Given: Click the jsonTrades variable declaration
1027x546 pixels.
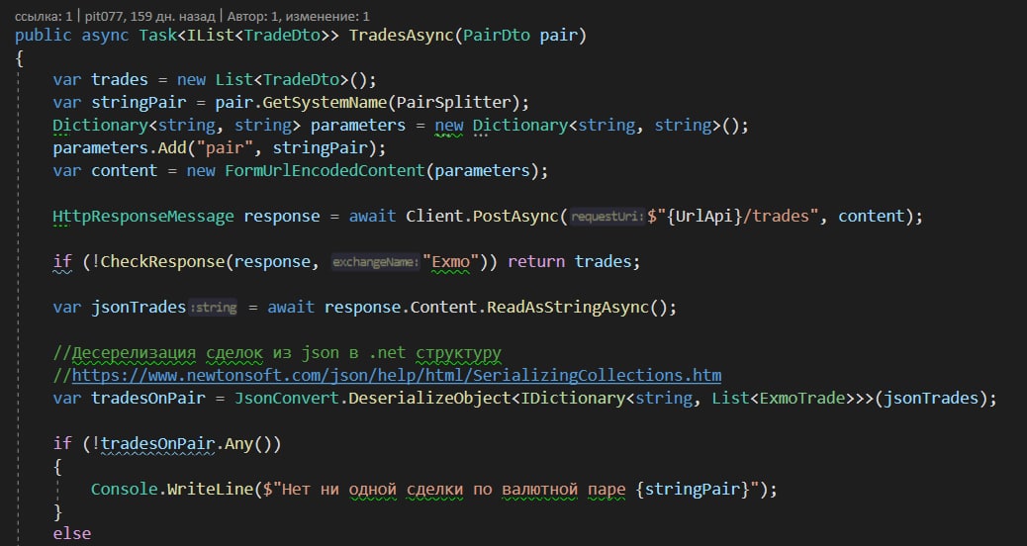Looking at the screenshot, I should (139, 307).
